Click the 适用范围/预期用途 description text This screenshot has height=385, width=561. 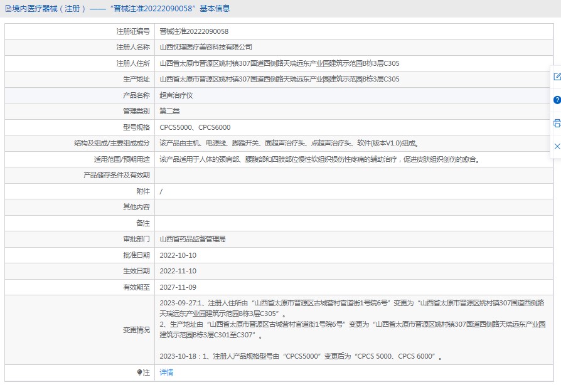pos(319,159)
